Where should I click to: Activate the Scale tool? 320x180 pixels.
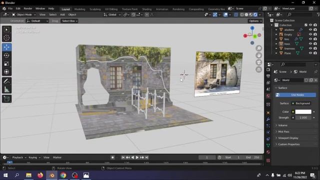[6, 63]
